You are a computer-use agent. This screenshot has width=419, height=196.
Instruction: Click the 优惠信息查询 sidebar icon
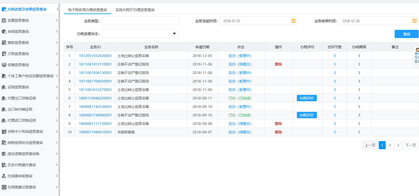[x=4, y=65]
